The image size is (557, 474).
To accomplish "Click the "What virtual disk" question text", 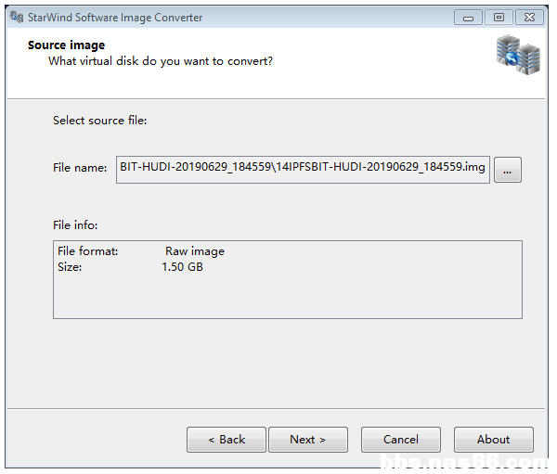I will point(161,61).
